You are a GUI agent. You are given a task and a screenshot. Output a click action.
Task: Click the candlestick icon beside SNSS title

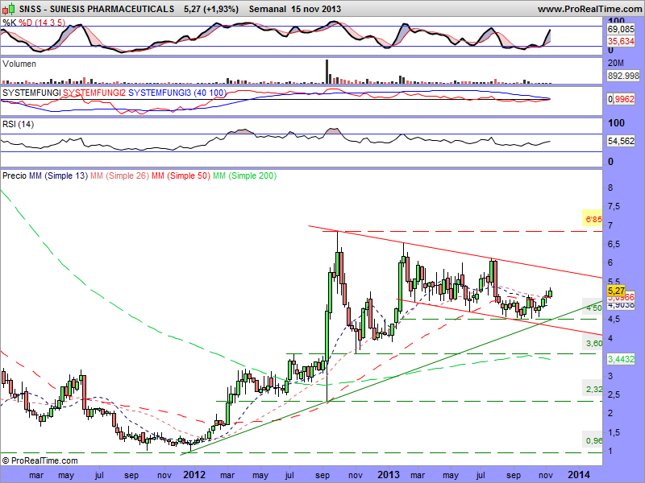(9, 9)
